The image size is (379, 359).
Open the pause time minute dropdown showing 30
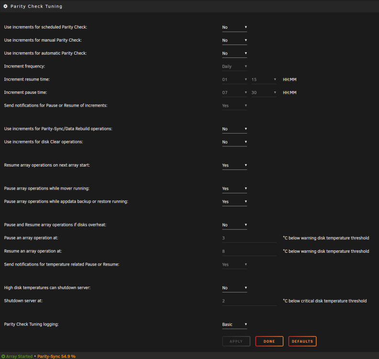pos(264,92)
